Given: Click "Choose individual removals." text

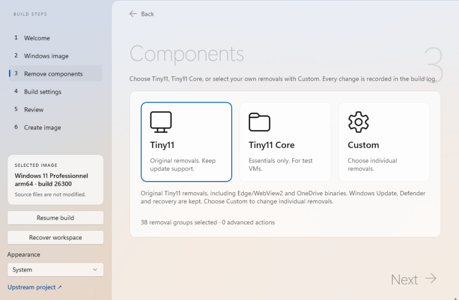Looking at the screenshot, I should [x=372, y=164].
